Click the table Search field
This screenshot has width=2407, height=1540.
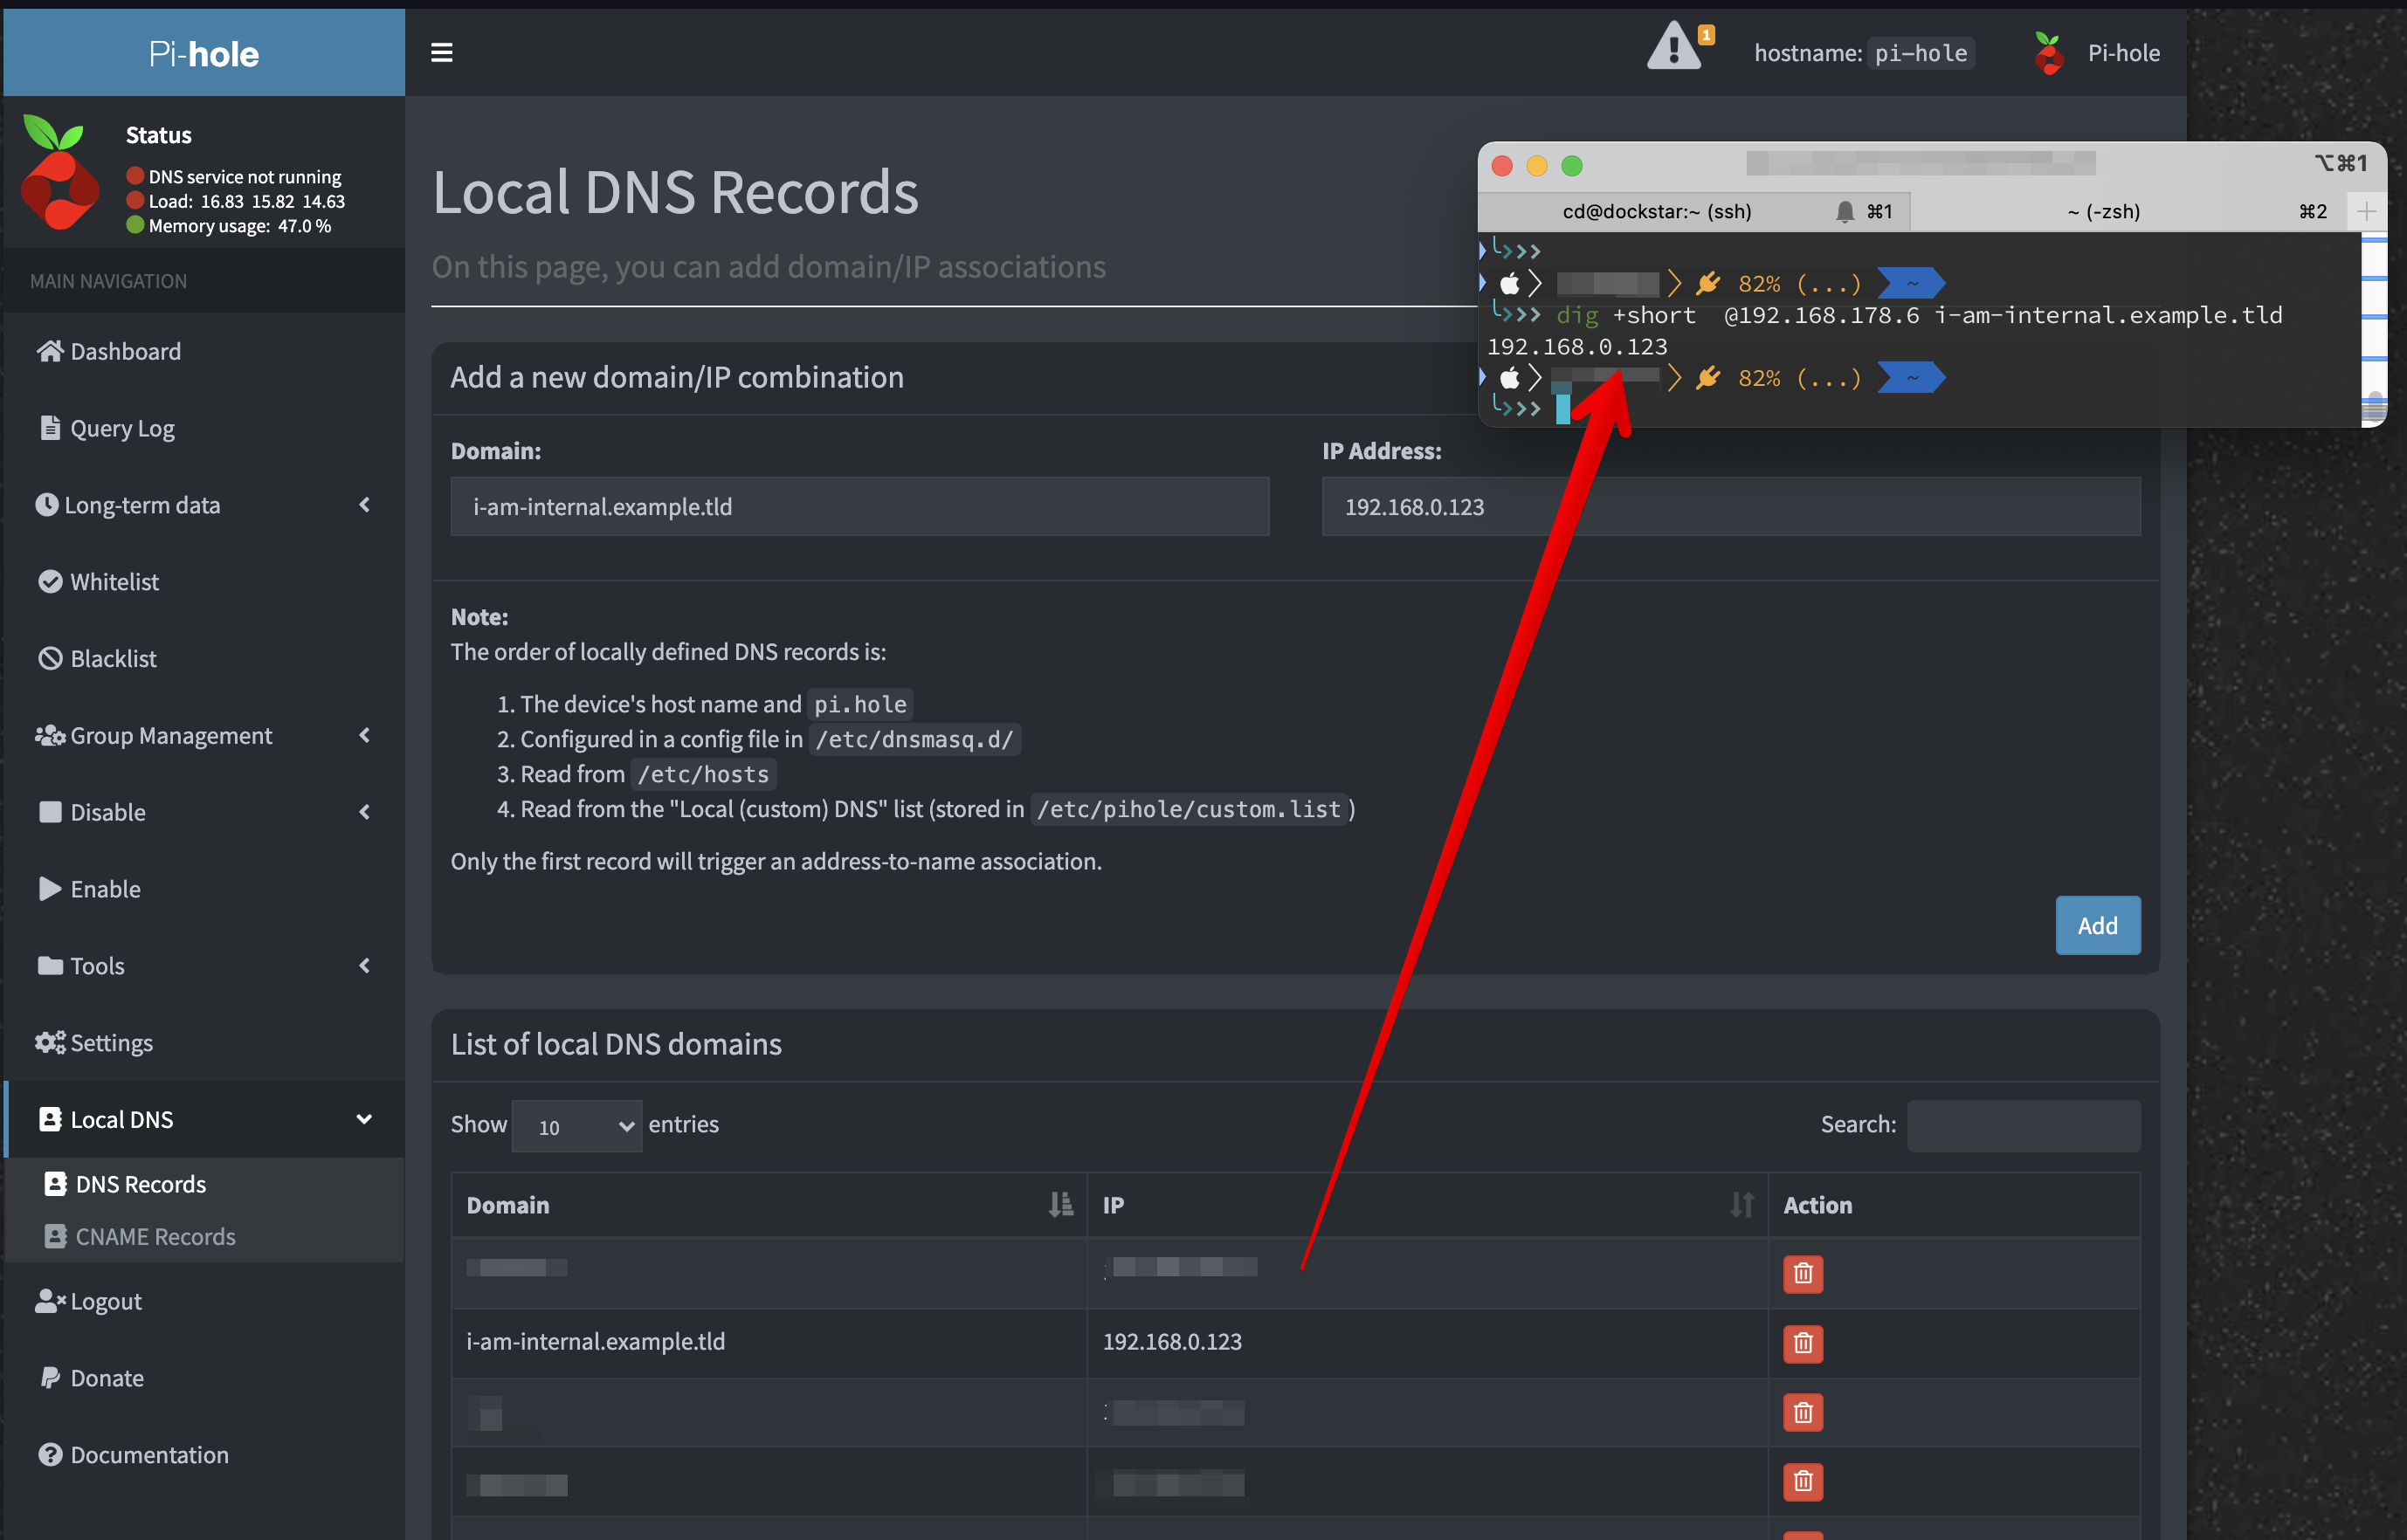tap(2023, 1125)
